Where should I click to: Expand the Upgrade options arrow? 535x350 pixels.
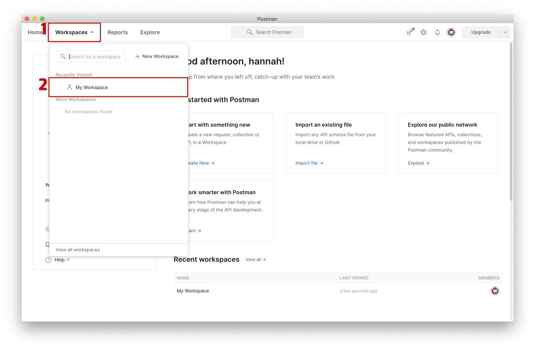[505, 32]
